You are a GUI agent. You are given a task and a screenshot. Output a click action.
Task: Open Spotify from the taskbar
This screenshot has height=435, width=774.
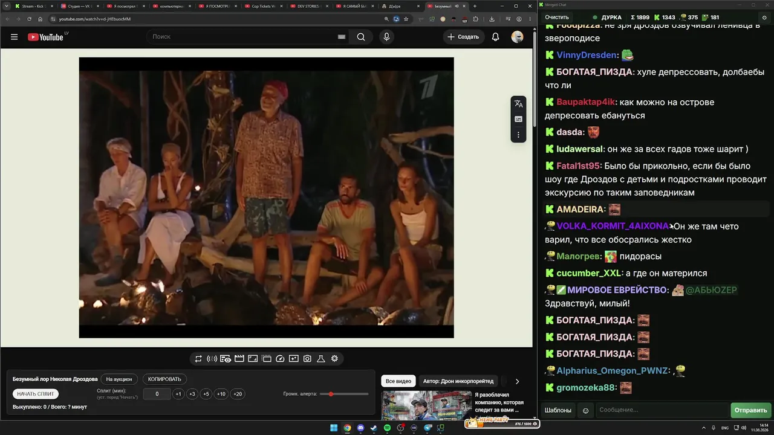point(387,428)
